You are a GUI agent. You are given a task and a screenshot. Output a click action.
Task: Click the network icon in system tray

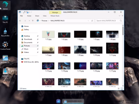(x=123, y=101)
